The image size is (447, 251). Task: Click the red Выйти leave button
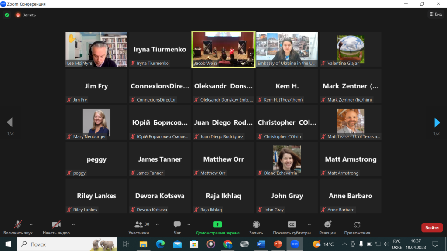432,227
